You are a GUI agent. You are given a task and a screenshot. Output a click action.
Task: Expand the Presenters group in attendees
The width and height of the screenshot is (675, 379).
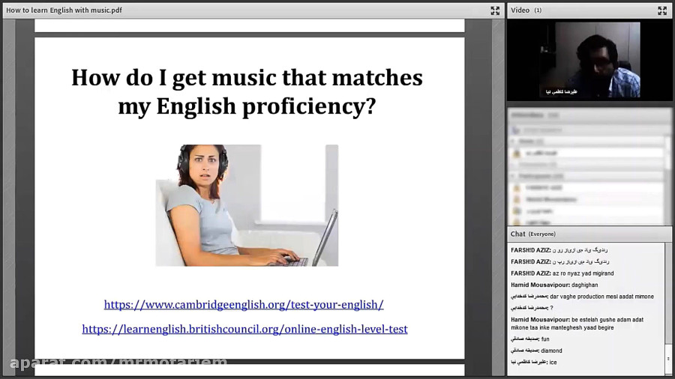point(513,164)
